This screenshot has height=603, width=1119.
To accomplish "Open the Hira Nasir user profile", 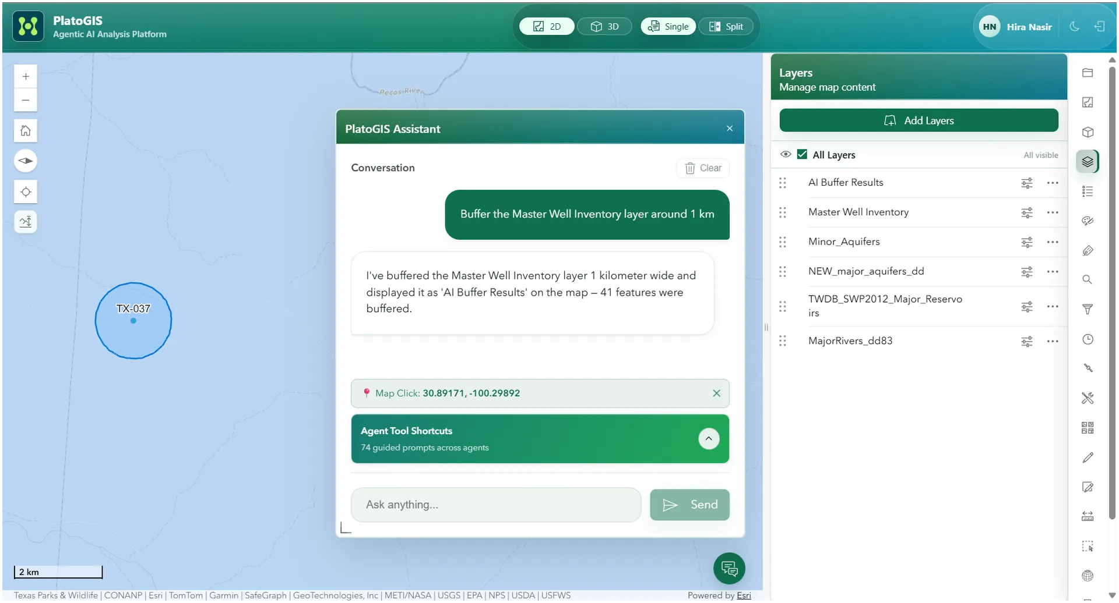I will (x=1017, y=27).
